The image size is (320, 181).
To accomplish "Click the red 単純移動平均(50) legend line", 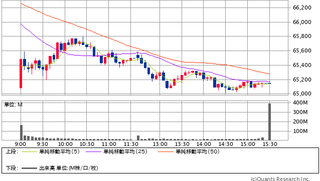I will (166, 151).
